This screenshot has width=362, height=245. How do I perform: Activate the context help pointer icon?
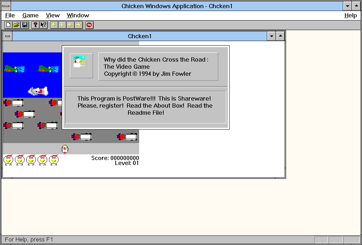click(43, 25)
